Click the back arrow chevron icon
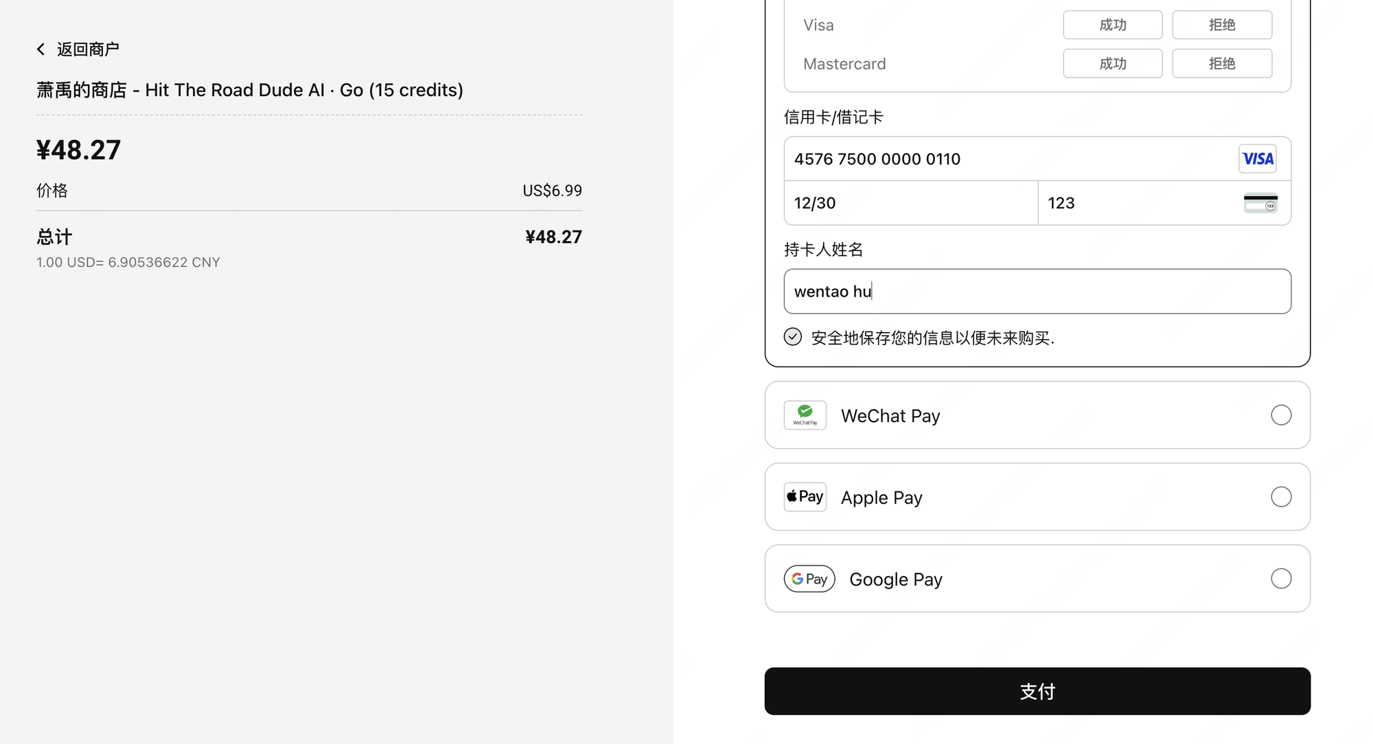This screenshot has width=1373, height=744. click(x=41, y=49)
